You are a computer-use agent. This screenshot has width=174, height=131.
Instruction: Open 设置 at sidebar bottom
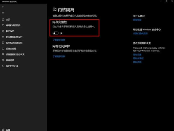pyautogui.click(x=8, y=130)
